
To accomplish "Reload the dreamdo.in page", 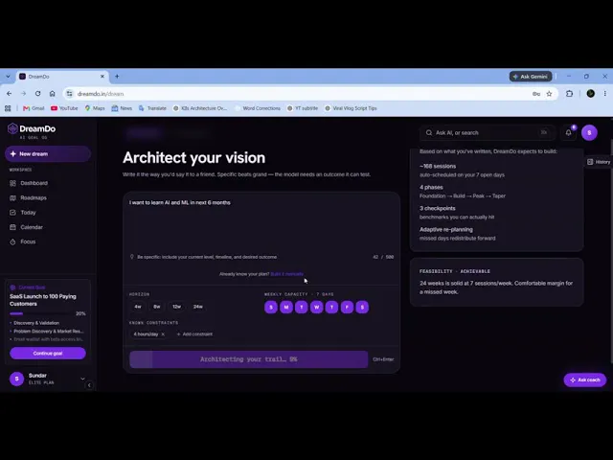I will 37,94.
